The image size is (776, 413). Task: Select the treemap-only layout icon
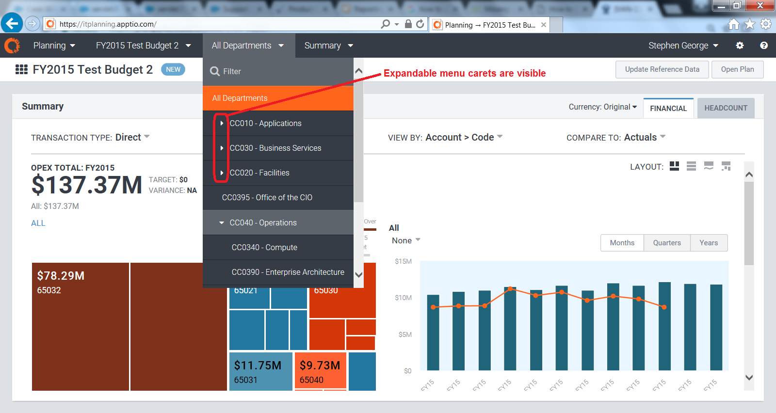point(726,166)
